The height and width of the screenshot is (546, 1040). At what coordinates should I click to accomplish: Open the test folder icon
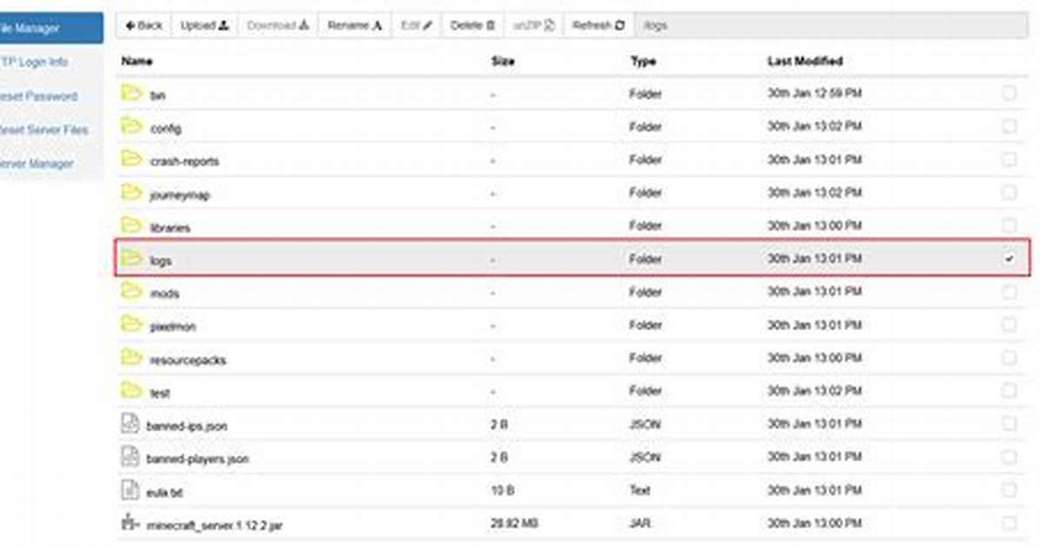tap(131, 390)
